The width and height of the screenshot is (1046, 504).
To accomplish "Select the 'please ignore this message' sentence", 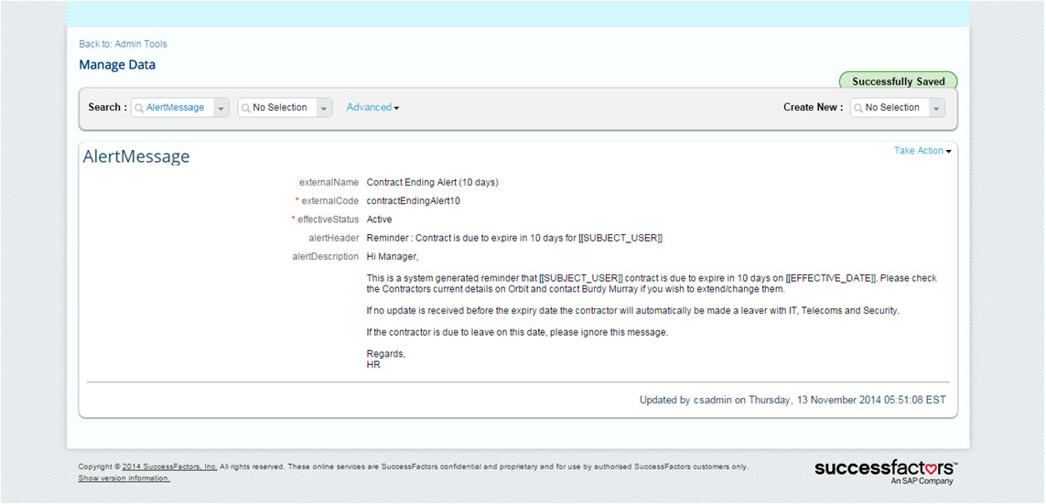I will [x=517, y=332].
